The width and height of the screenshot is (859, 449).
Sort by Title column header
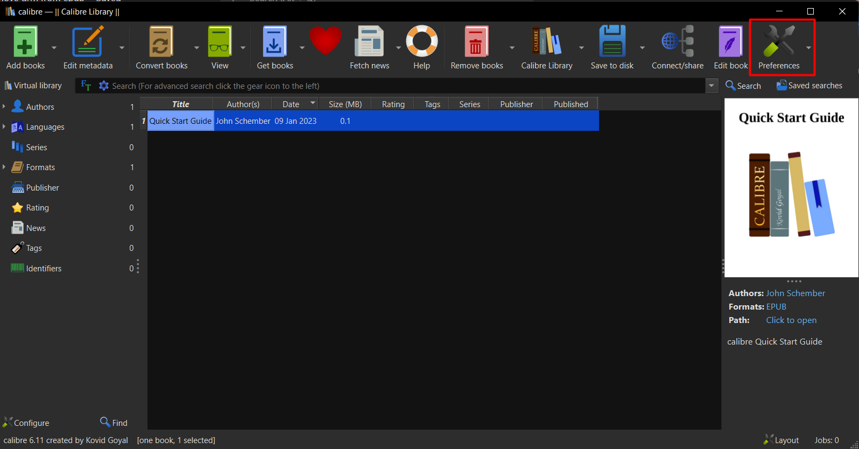pyautogui.click(x=180, y=104)
